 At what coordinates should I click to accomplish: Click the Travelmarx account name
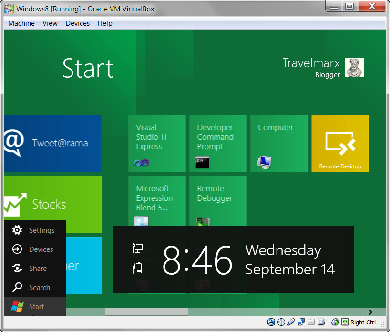coord(311,63)
